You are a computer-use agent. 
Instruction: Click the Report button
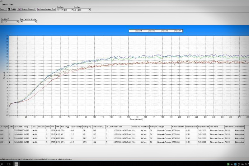(x=2, y=9)
